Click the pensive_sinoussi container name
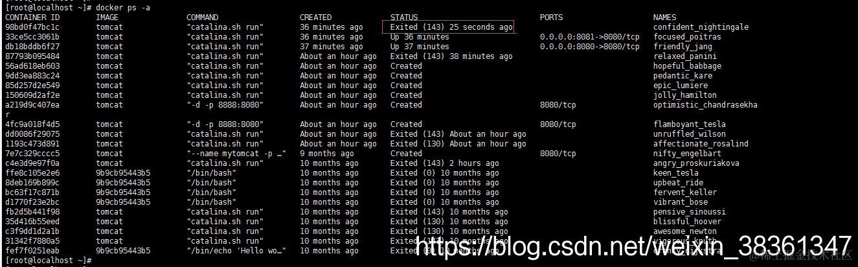The image size is (858, 267). (x=690, y=212)
